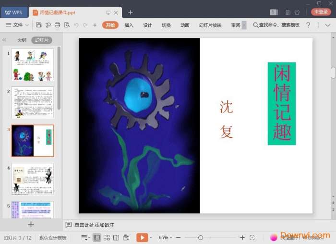
Task: Click the zoom in plus button
Action: [242, 238]
